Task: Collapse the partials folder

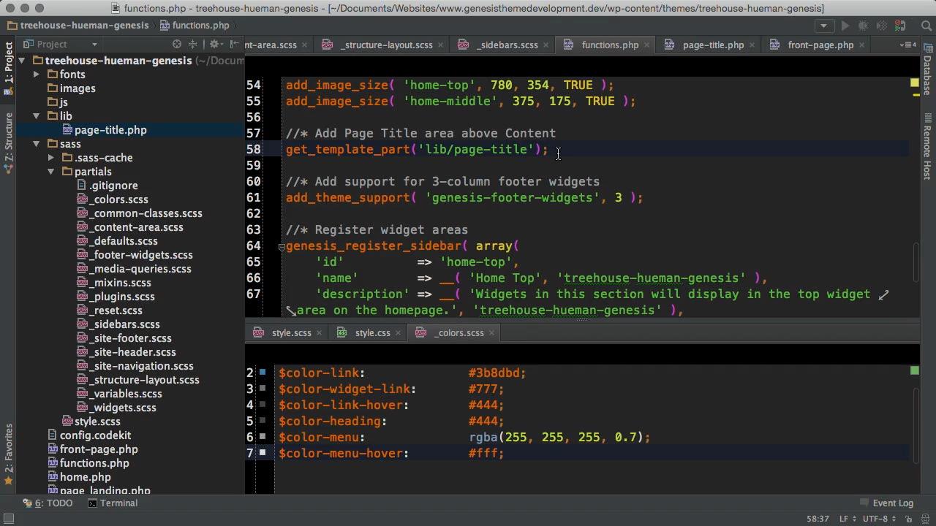Action: (x=51, y=172)
